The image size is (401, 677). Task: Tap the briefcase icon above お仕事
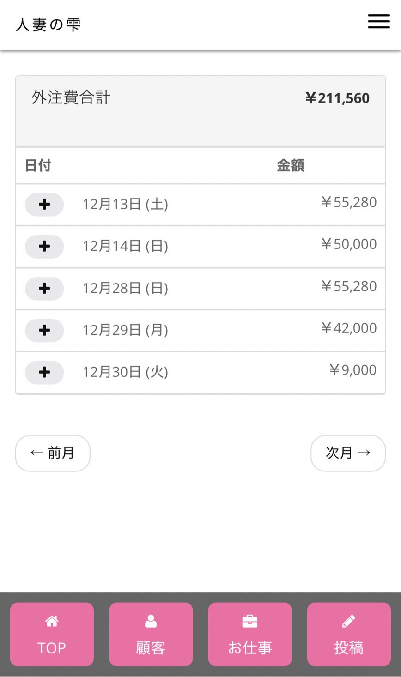(250, 622)
